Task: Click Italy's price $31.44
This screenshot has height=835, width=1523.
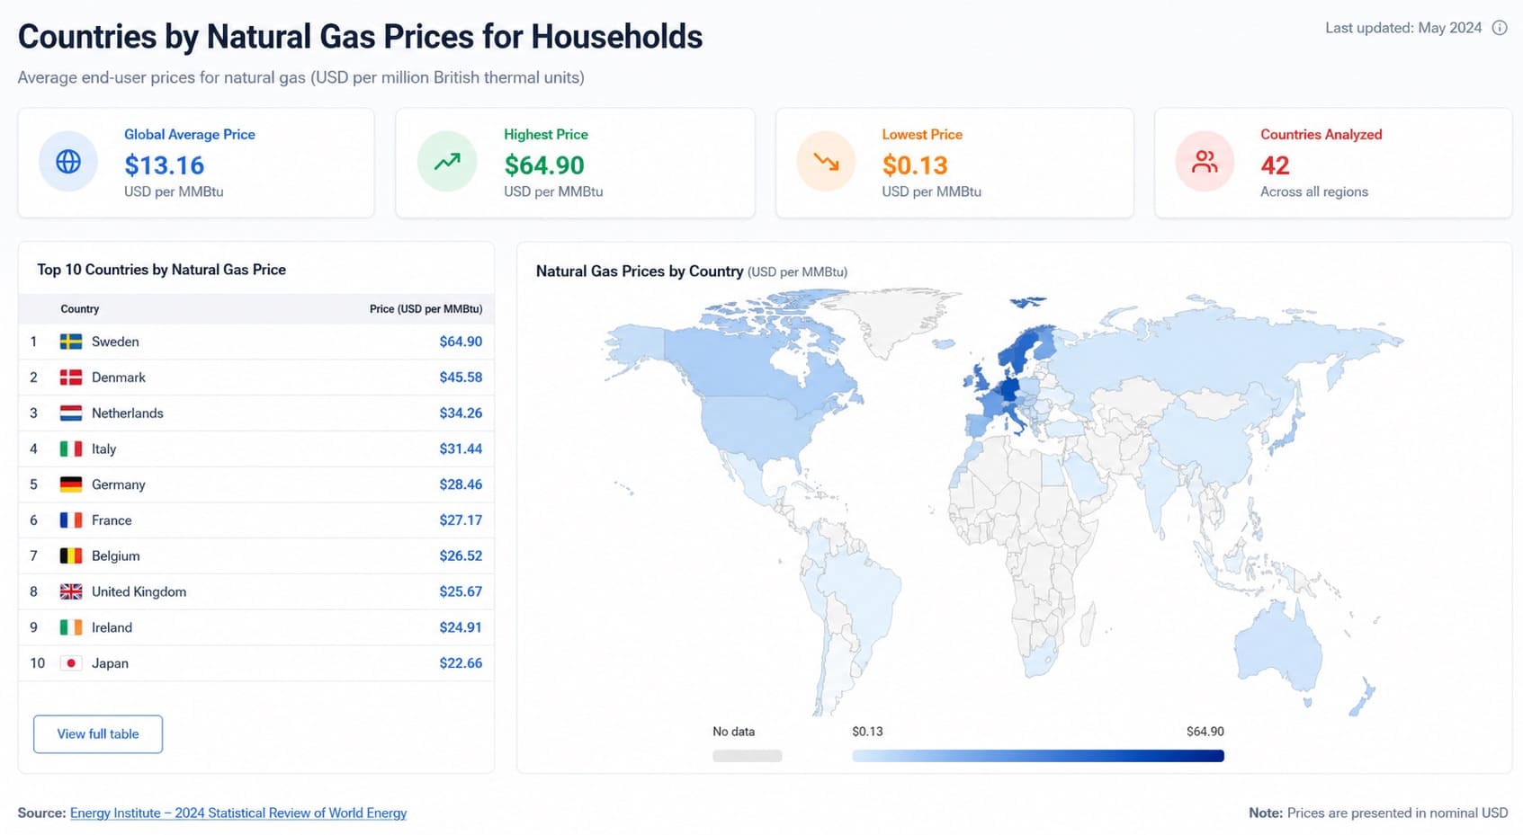Action: pyautogui.click(x=461, y=449)
